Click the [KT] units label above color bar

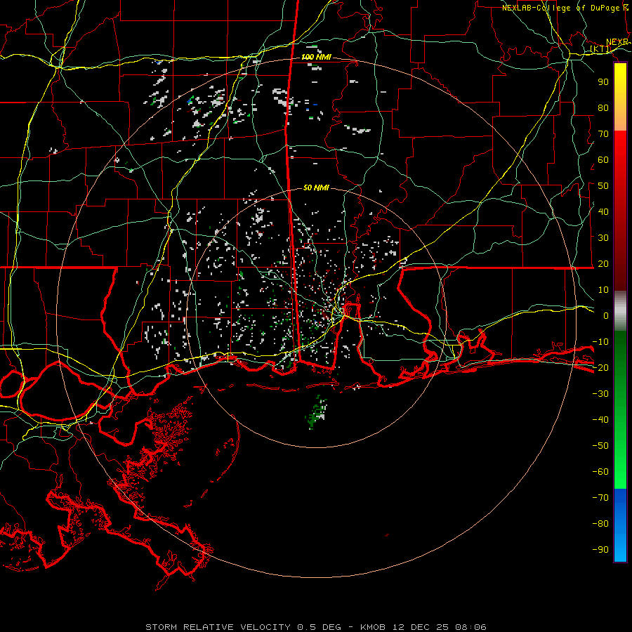pyautogui.click(x=600, y=49)
